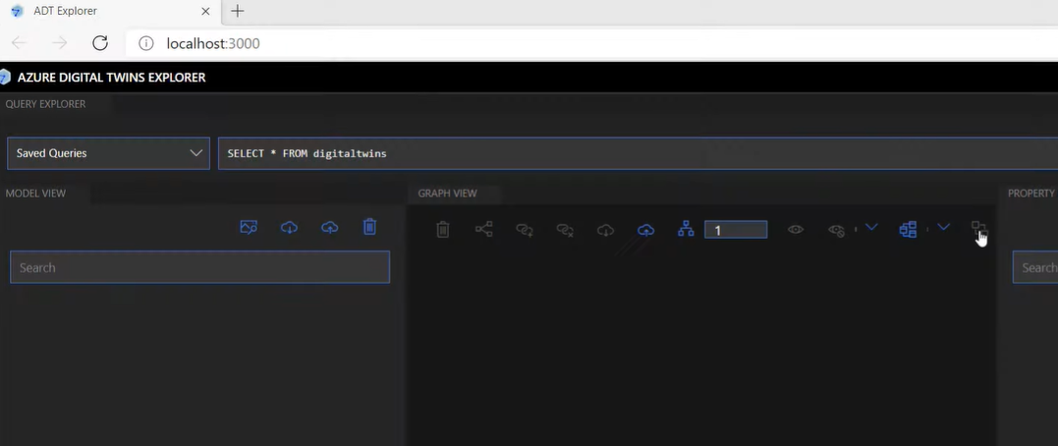Select the ADT Explorer browser tab
Screen dimensions: 1058x446
[108, 12]
